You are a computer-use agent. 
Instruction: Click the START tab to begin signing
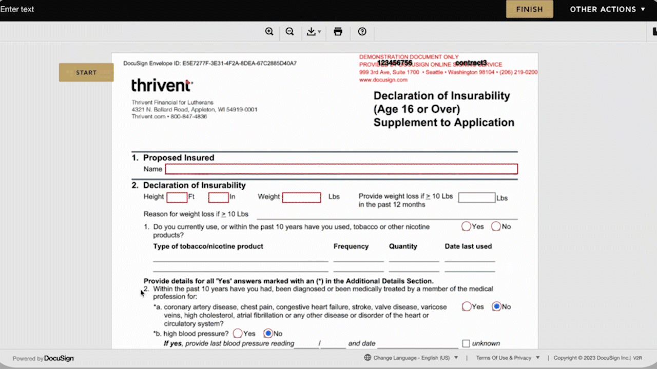pos(86,72)
